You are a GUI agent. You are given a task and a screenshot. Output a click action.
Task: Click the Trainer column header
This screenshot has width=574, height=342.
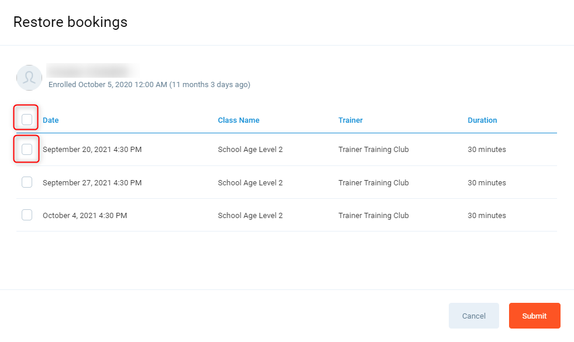point(350,120)
